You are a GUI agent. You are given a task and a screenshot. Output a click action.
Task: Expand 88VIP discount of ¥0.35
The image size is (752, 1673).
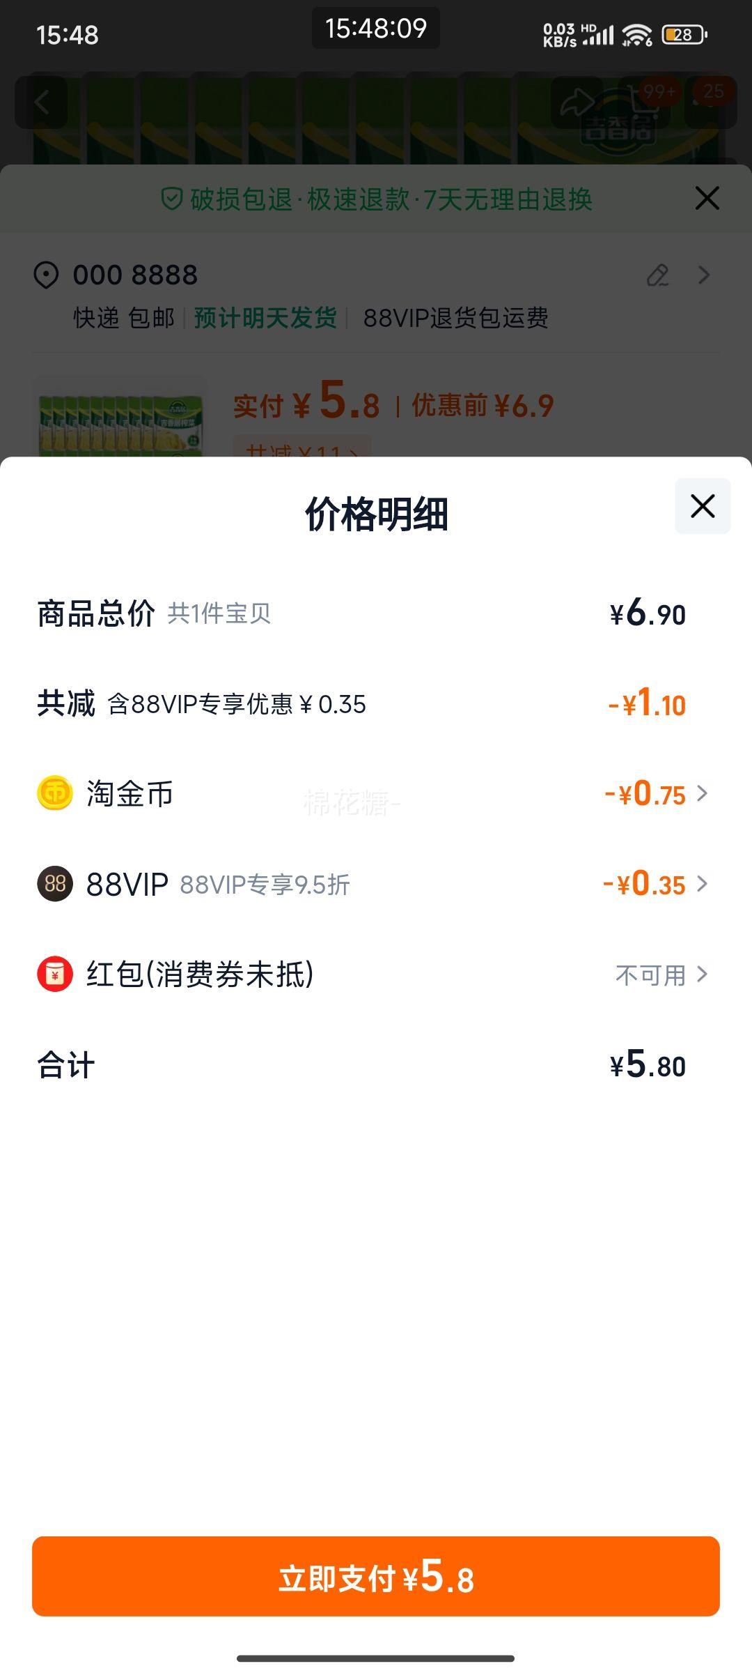click(656, 883)
